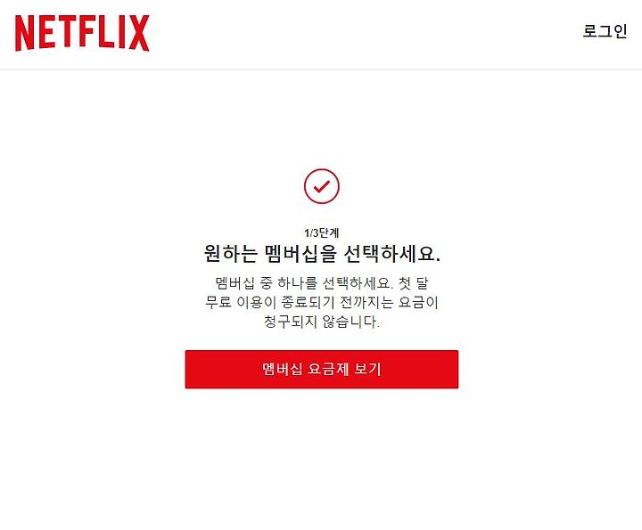The width and height of the screenshot is (642, 530).
Task: Open the 로그인 link in the header
Action: click(605, 31)
